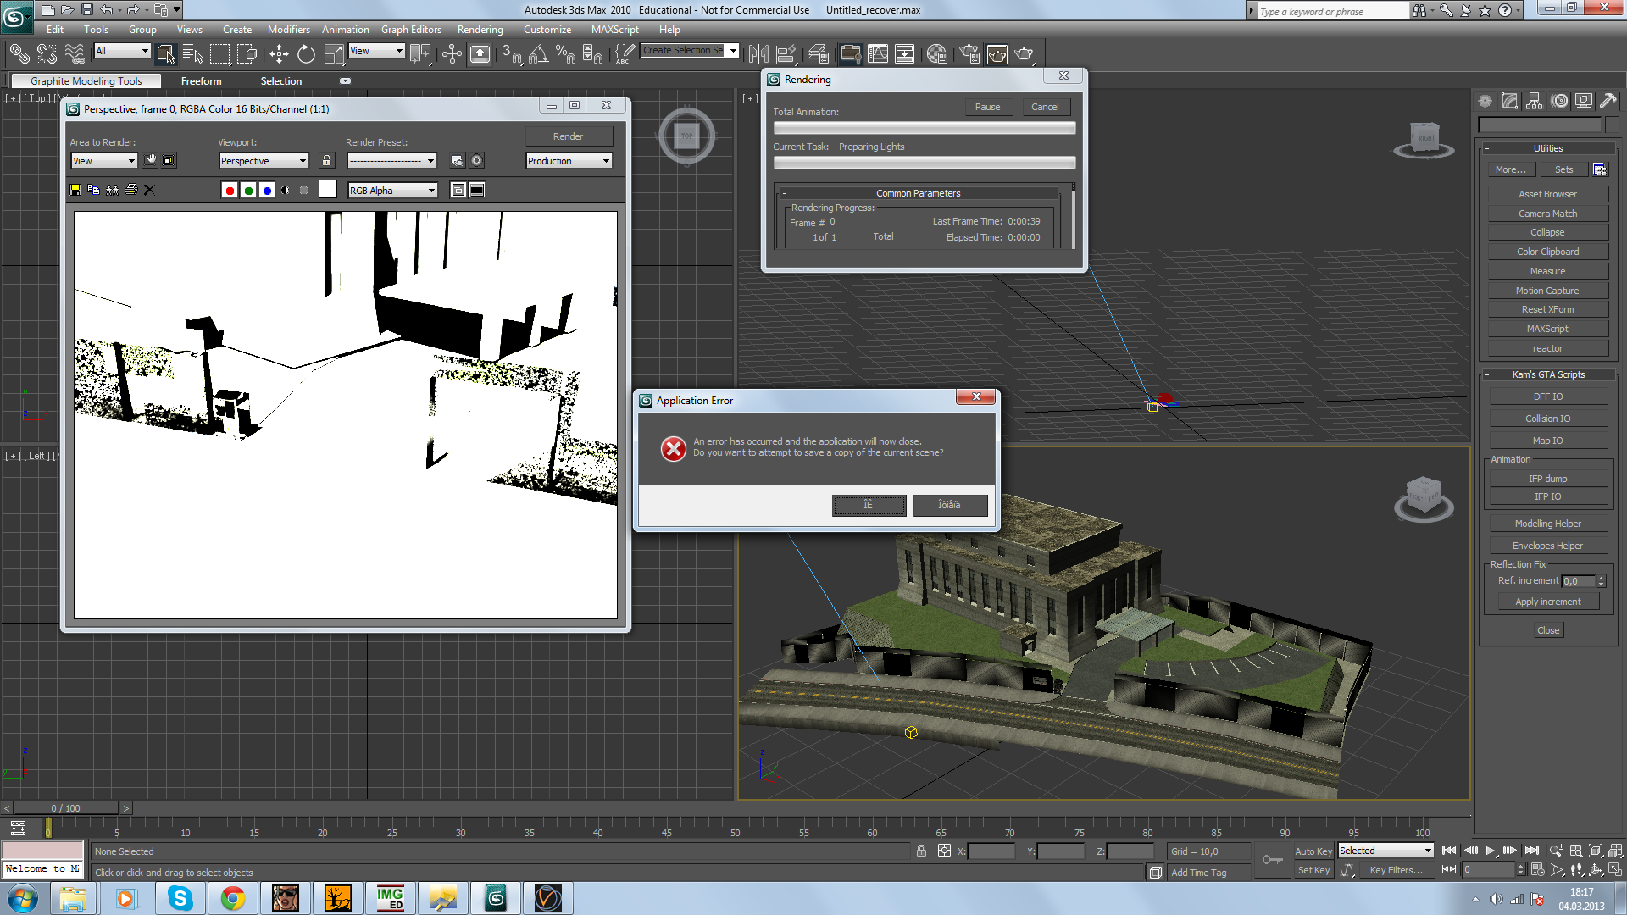Click the DFF IO button

coord(1547,396)
